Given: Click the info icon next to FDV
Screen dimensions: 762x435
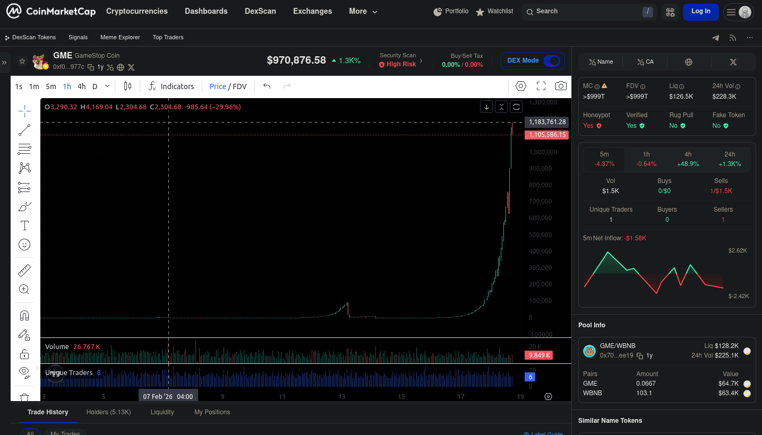Looking at the screenshot, I should pos(643,86).
